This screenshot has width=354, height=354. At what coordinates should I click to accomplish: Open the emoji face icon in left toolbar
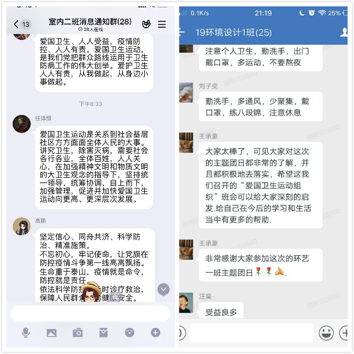[129, 333]
